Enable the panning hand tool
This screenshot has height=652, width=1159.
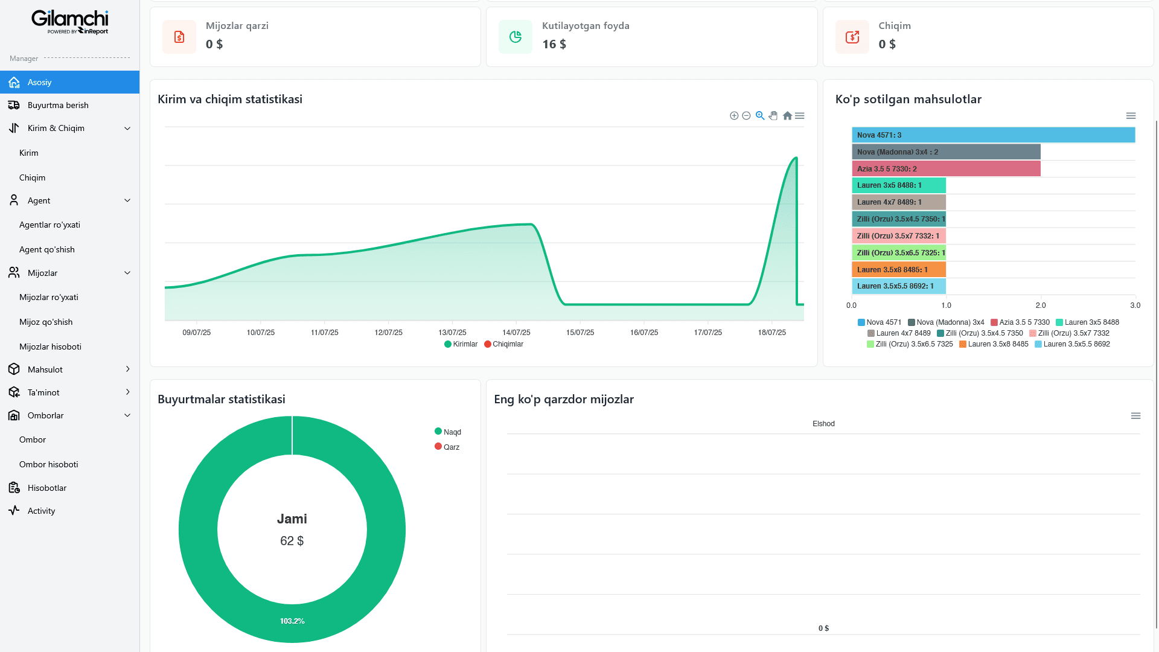pyautogui.click(x=773, y=116)
